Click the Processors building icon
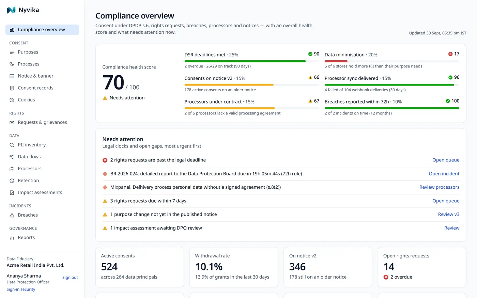The height and width of the screenshot is (298, 477). (12, 169)
